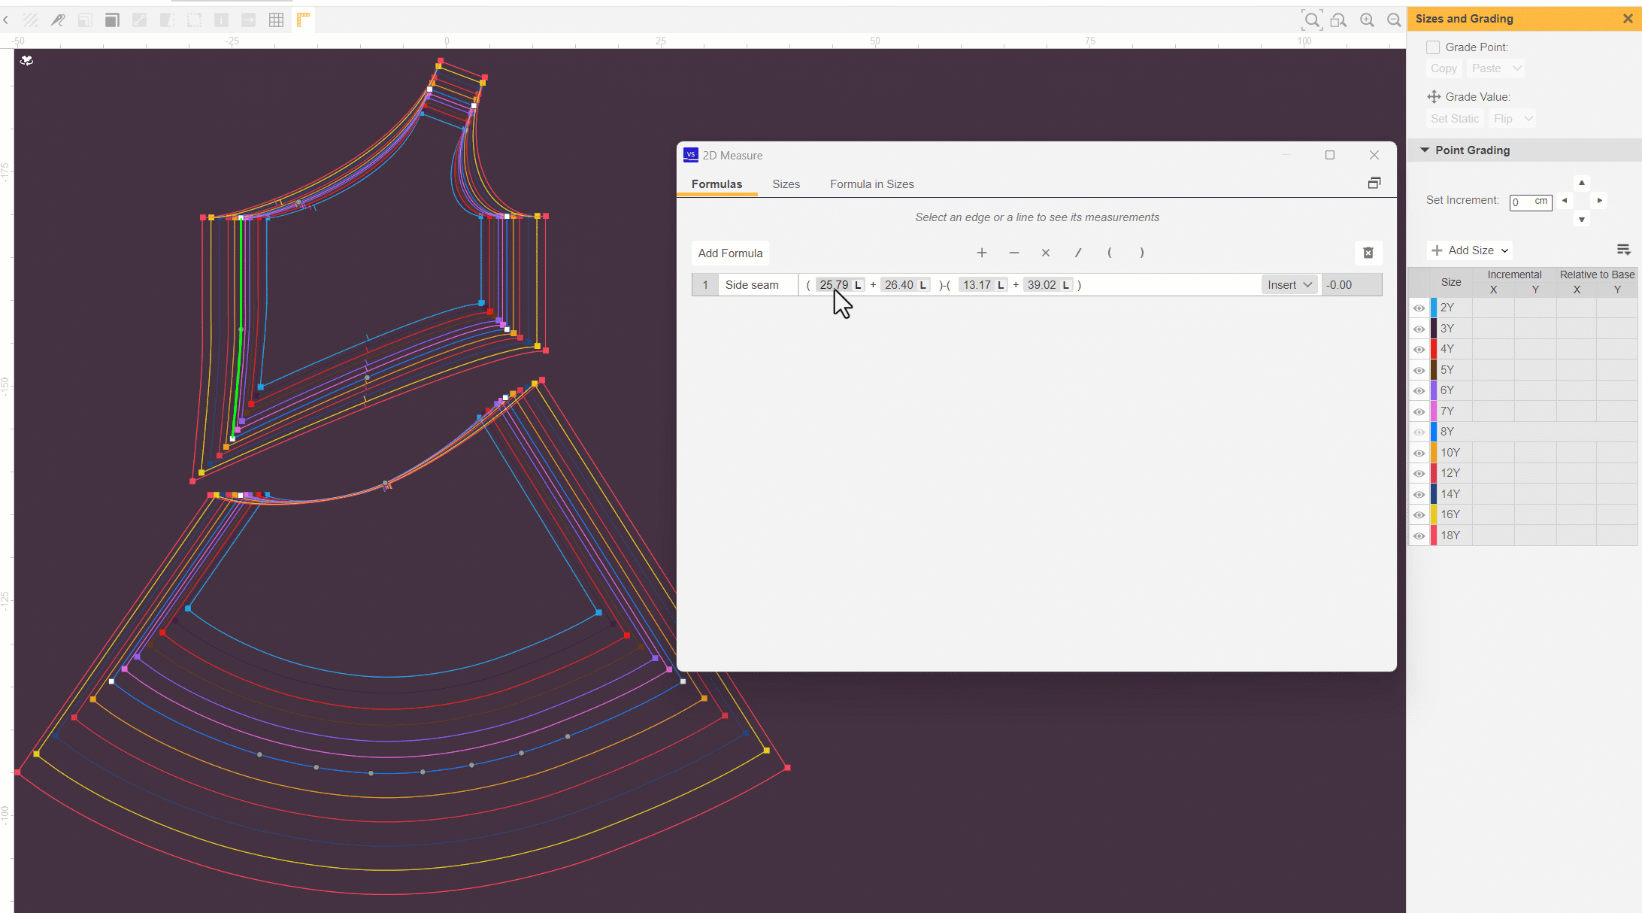Insert the multiply operator into formula
Screen dimensions: 1642x913
tap(1046, 253)
